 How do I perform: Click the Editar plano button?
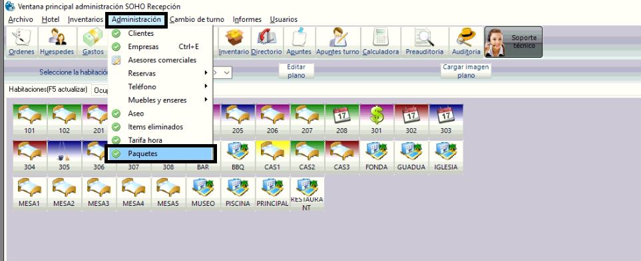pyautogui.click(x=296, y=71)
